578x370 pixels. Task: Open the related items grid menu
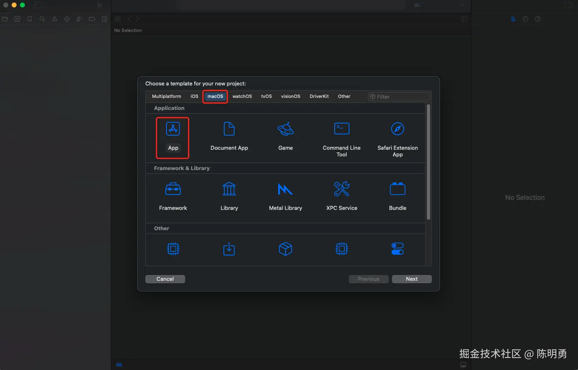click(118, 19)
